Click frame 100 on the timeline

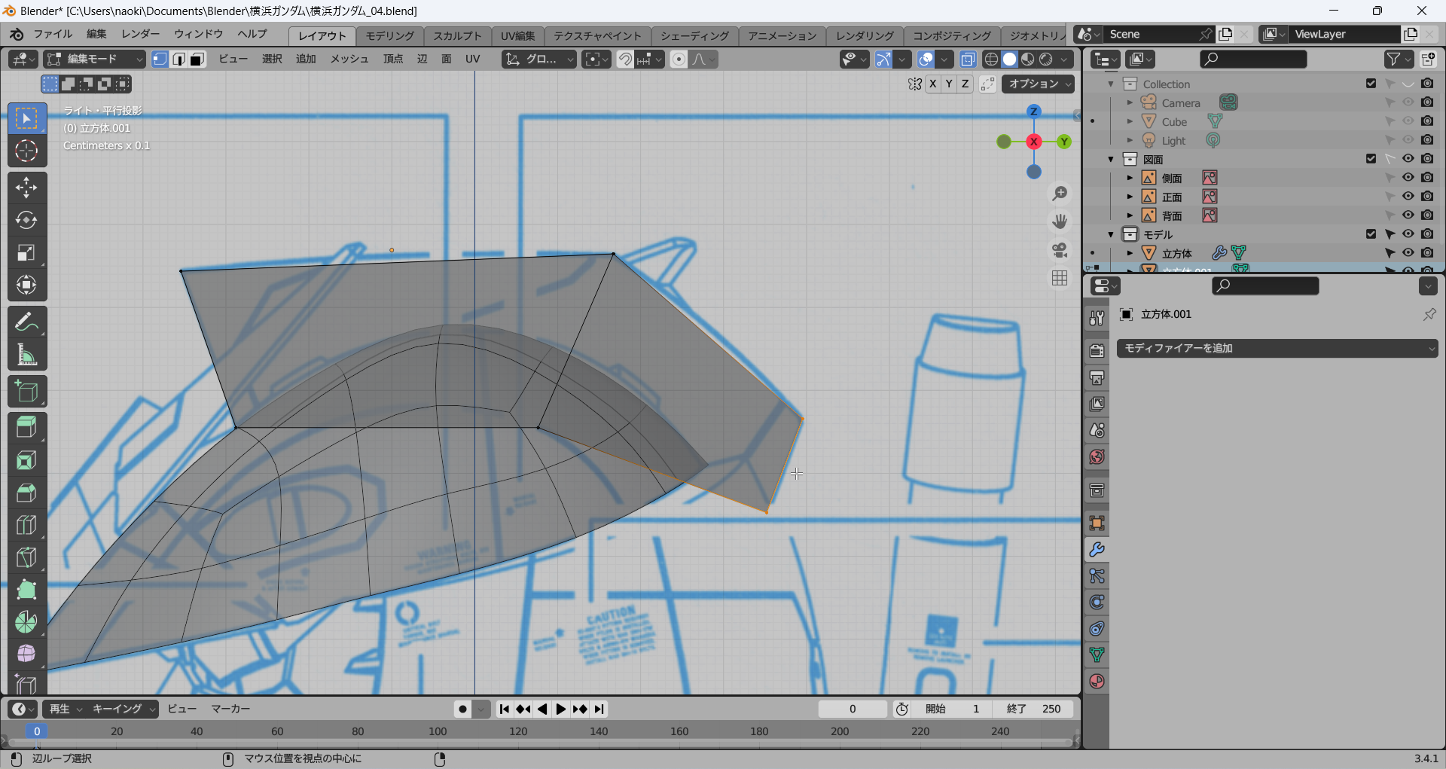pyautogui.click(x=438, y=731)
